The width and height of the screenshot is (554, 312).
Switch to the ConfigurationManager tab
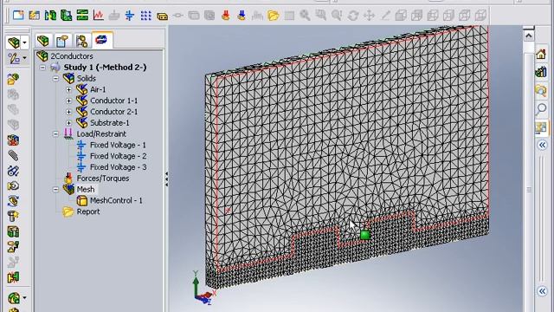[81, 41]
